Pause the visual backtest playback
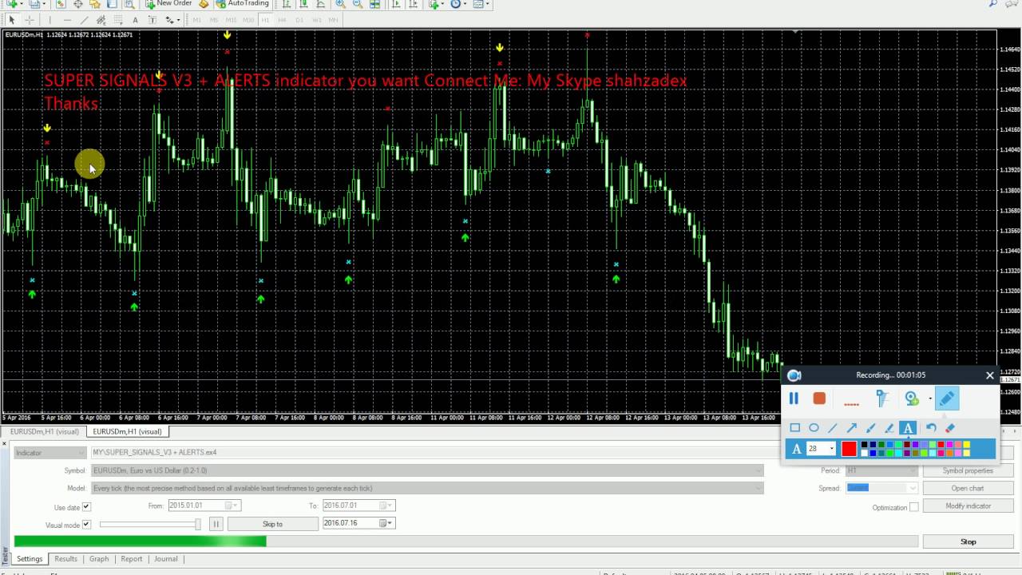This screenshot has height=575, width=1022. [x=216, y=524]
